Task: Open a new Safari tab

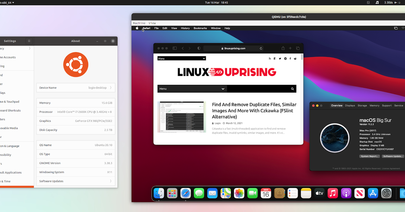Action: [x=290, y=48]
